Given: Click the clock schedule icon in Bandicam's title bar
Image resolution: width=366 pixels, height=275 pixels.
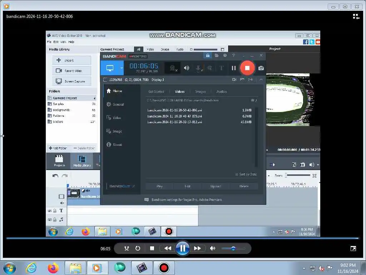Looking at the screenshot, I should point(225,56).
